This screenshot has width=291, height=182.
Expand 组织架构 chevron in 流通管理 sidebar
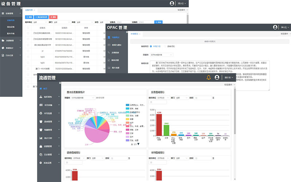[x=59, y=96]
